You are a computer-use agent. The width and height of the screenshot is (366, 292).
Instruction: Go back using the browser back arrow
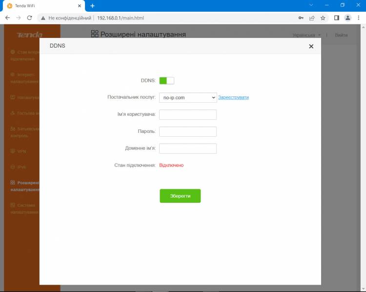point(7,18)
